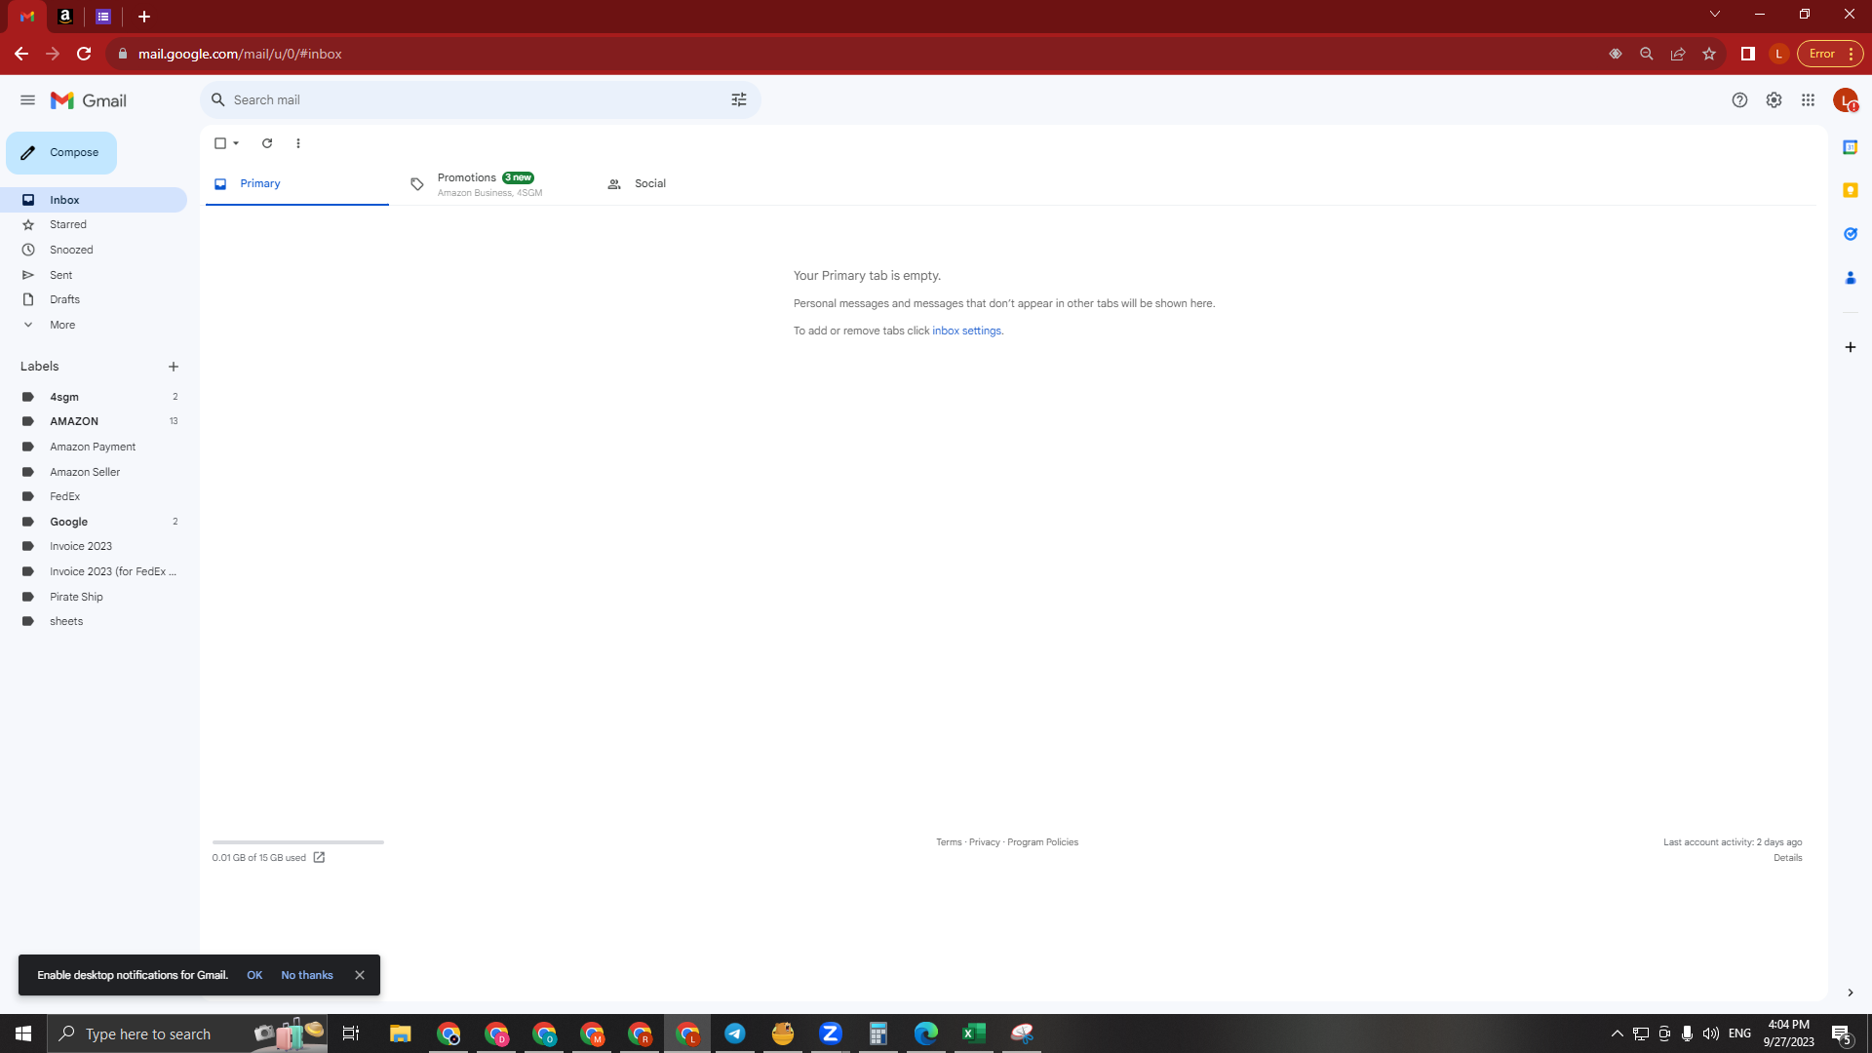Image resolution: width=1872 pixels, height=1053 pixels.
Task: Open the Amazon Seller label
Action: click(x=94, y=472)
